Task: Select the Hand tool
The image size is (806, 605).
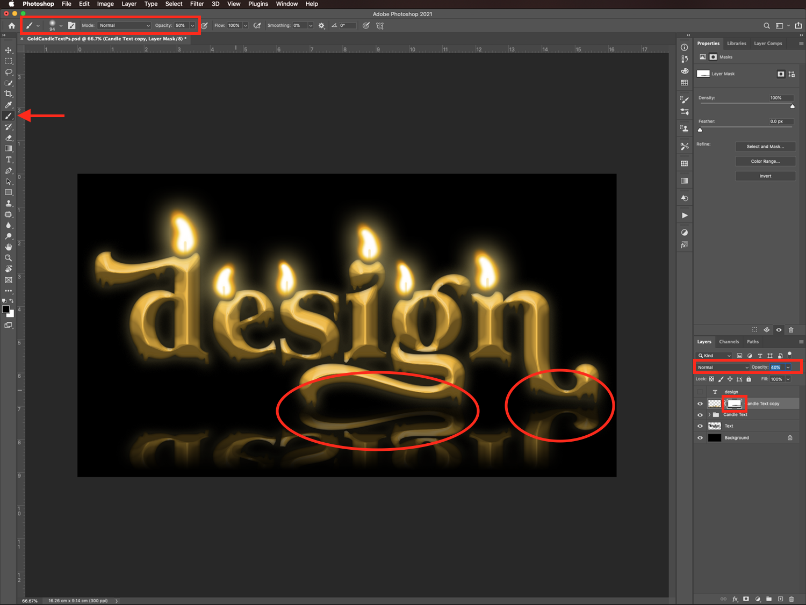Action: tap(9, 247)
